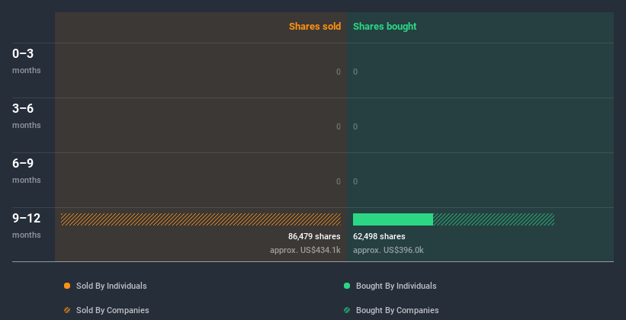Select the Bought By Individuals legend label
Viewport: 626px width, 320px height.
pyautogui.click(x=396, y=286)
